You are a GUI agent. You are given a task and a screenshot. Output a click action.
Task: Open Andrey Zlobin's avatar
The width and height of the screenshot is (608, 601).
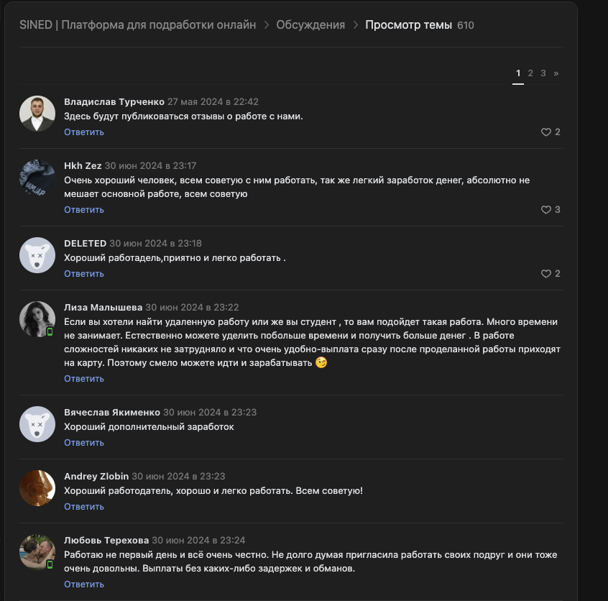click(x=37, y=488)
